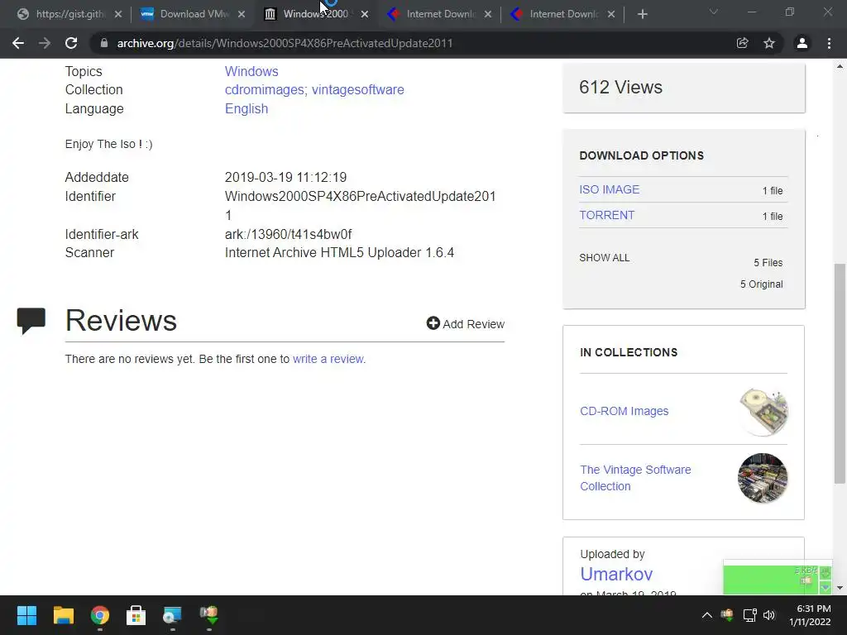Screen dimensions: 847x635
Task: Open Google Chrome from taskbar
Action: tap(100, 615)
